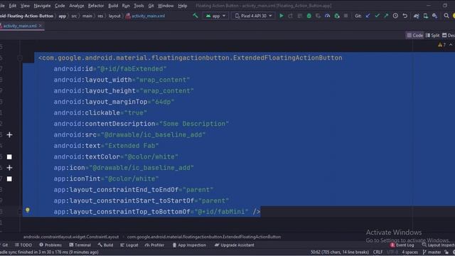455x256 pixels.
Task: Open the Refactor menu
Action: pyautogui.click(x=96, y=6)
